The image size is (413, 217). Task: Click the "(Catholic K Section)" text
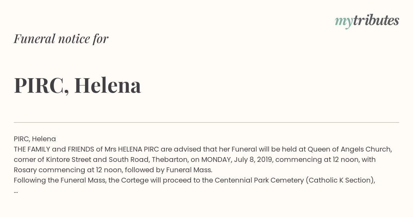339,180
